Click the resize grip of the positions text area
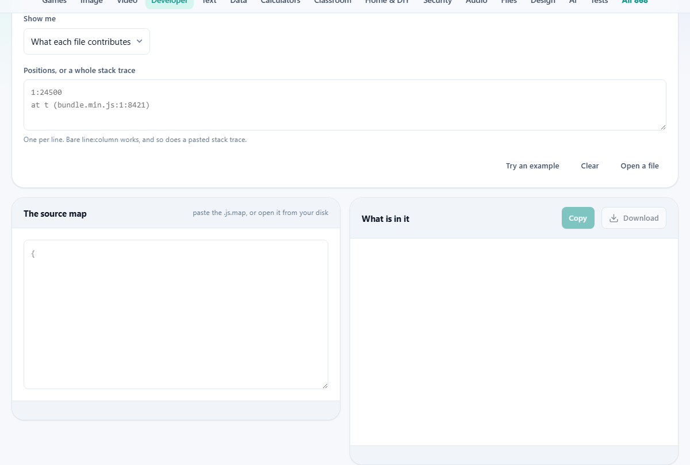 [x=663, y=127]
